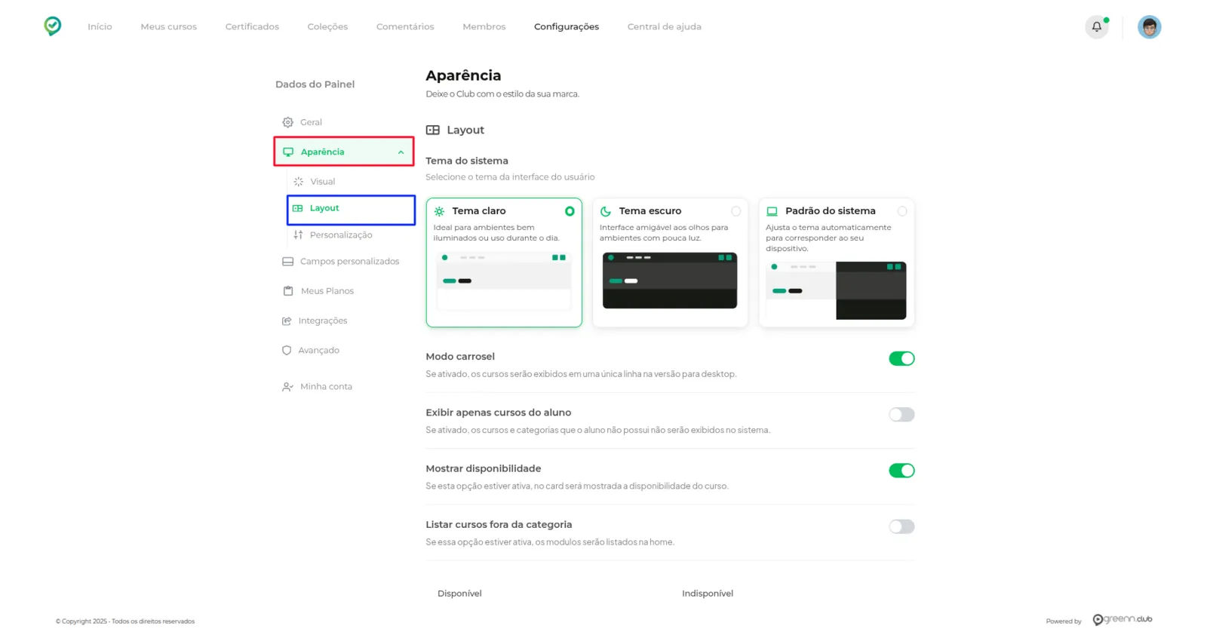The height and width of the screenshot is (632, 1207).
Task: Enable Exibir apenas cursos do aluno
Action: tap(901, 415)
